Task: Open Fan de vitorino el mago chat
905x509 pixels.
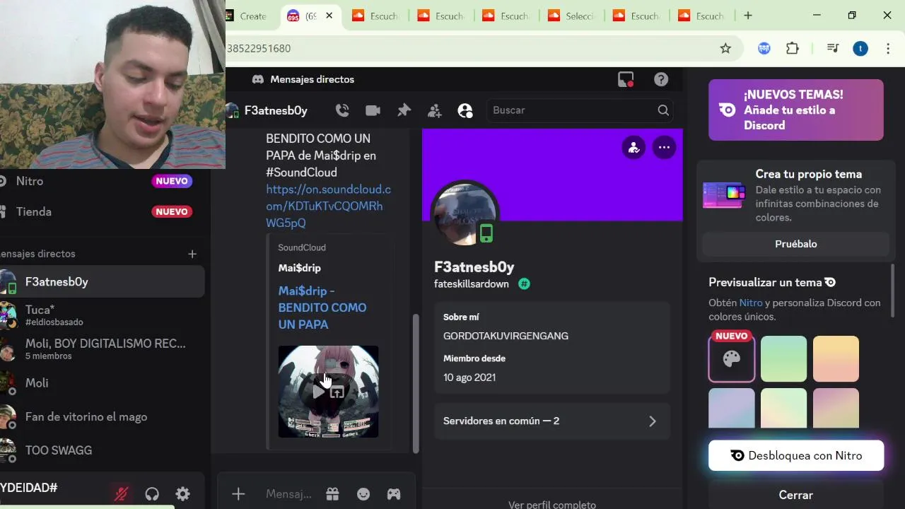Action: (x=102, y=416)
